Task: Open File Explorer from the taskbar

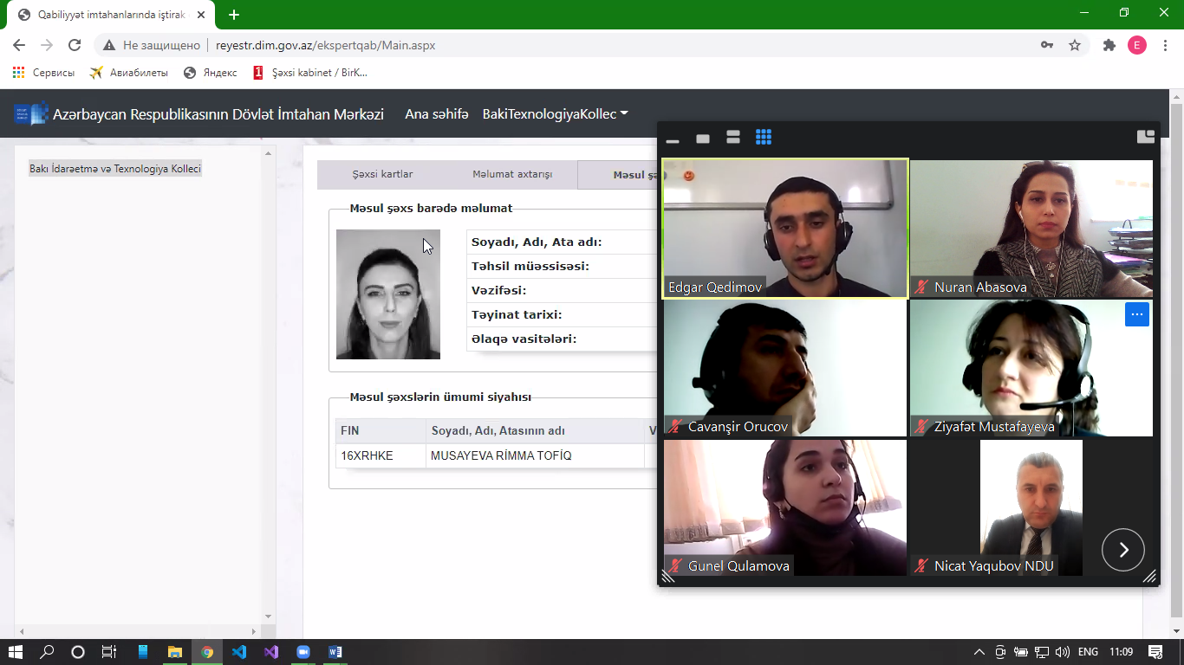Action: click(175, 652)
